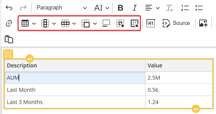Click the Link icon
The image size is (216, 114).
click(9, 24)
